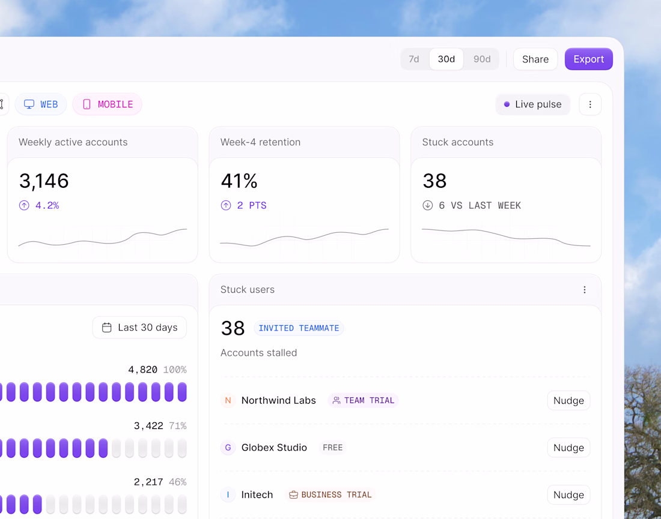Nudge the Initech account

click(568, 494)
